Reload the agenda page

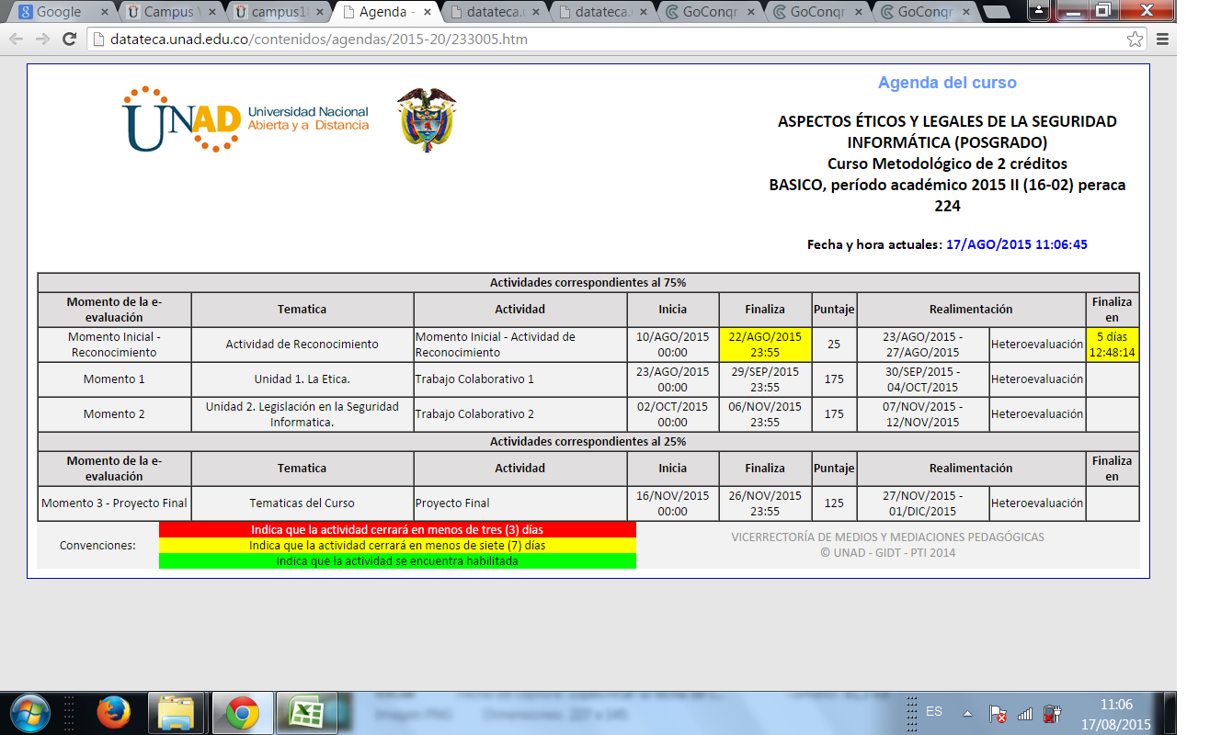(69, 40)
